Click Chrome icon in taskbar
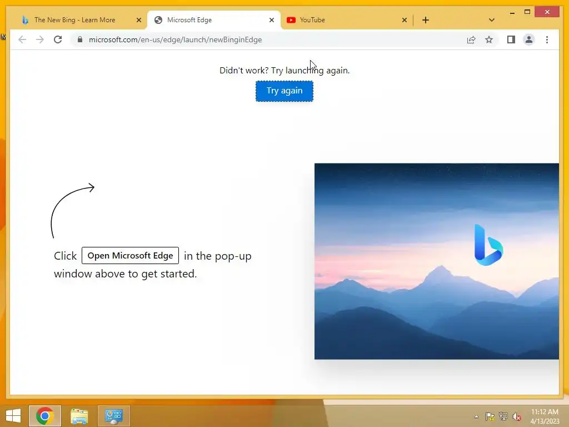This screenshot has width=569, height=427. (45, 416)
